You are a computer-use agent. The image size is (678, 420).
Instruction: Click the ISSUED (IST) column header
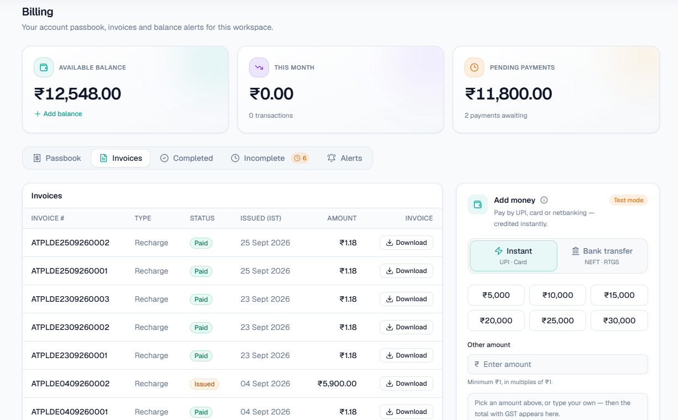click(261, 218)
